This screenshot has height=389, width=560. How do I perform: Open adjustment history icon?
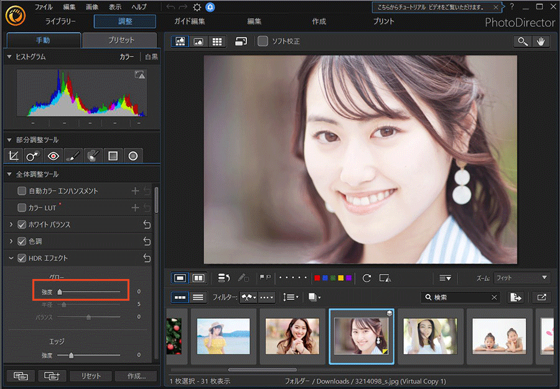pyautogui.click(x=224, y=278)
